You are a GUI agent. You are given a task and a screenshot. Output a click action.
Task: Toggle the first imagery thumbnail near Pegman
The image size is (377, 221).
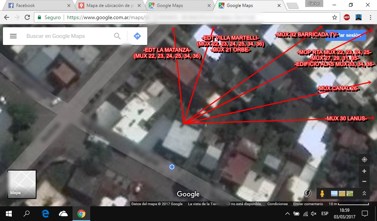334,193
